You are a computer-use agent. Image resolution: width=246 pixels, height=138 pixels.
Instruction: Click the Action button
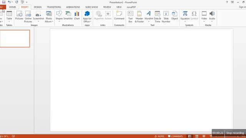coord(108,15)
